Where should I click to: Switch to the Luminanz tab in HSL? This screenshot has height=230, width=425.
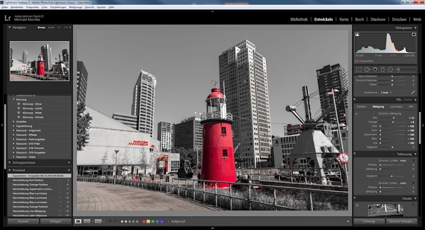[x=396, y=106]
